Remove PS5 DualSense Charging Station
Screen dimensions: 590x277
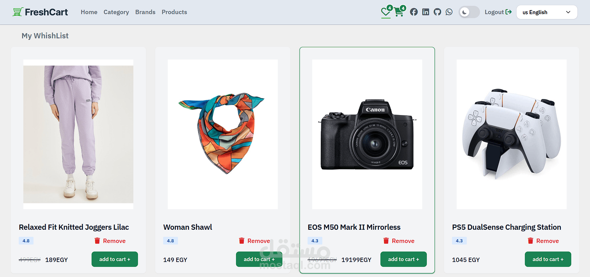coord(543,241)
